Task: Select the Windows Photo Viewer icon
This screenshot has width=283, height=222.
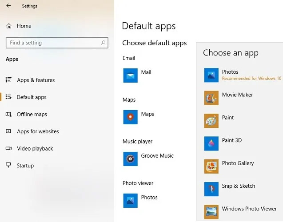Action: pos(211,212)
